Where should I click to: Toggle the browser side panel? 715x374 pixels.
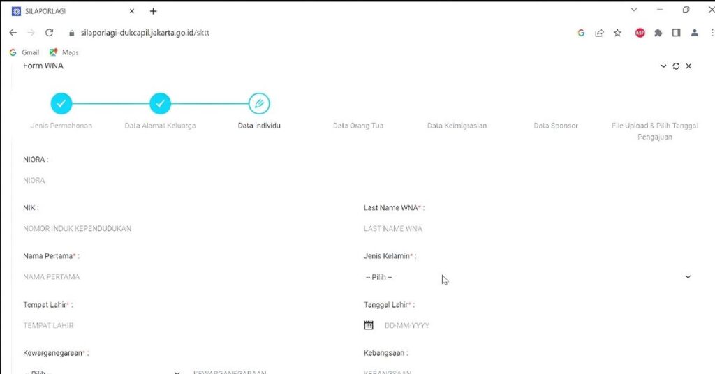(x=676, y=33)
